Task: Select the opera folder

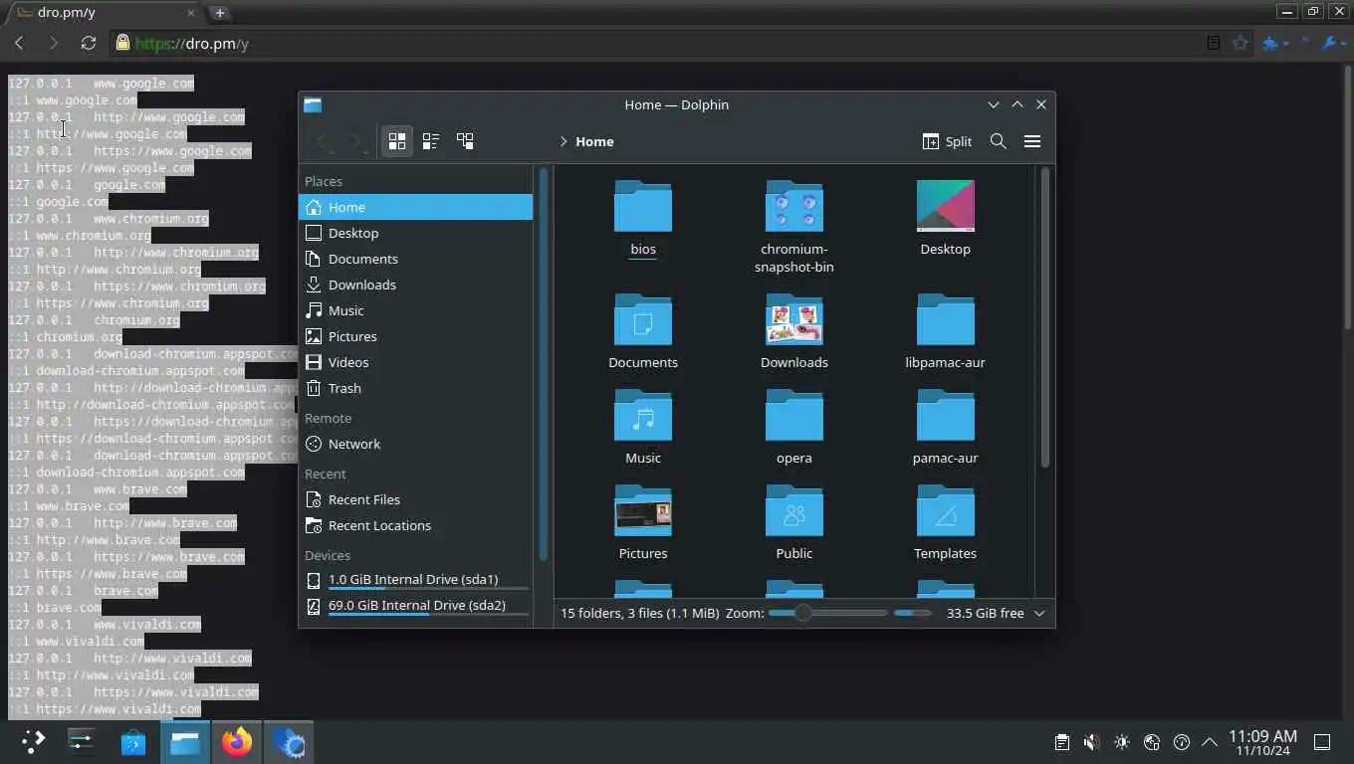Action: 794,427
